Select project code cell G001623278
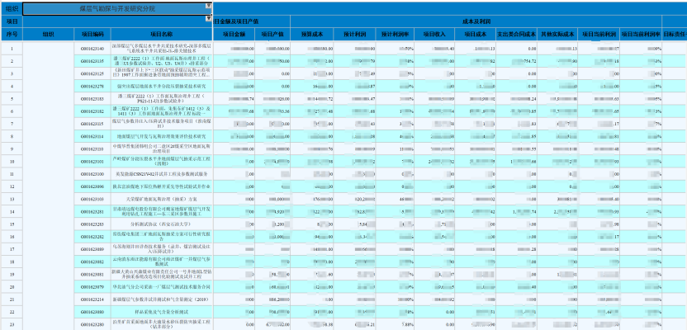This screenshot has height=330, width=687. [92, 86]
